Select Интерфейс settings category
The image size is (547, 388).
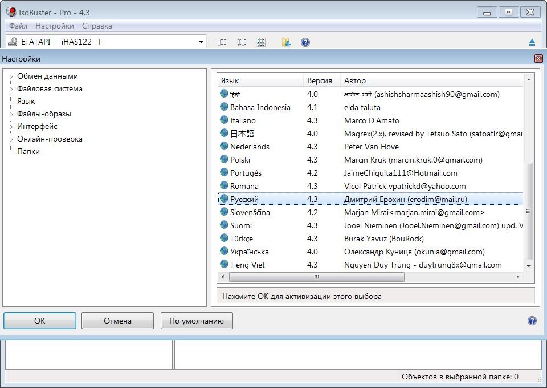pos(37,127)
